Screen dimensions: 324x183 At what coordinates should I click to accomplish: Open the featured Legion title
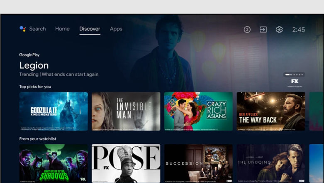point(34,65)
